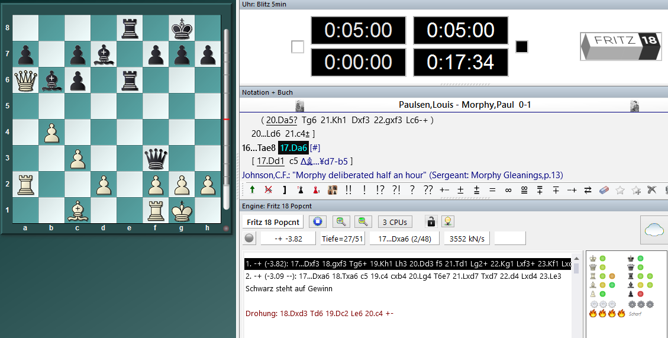Click the increase variations magnifier plus icon

click(340, 222)
